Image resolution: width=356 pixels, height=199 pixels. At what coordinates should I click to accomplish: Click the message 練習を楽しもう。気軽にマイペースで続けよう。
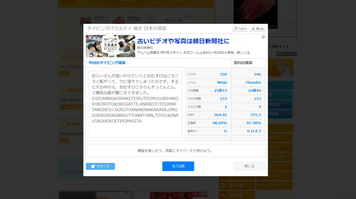click(x=175, y=151)
